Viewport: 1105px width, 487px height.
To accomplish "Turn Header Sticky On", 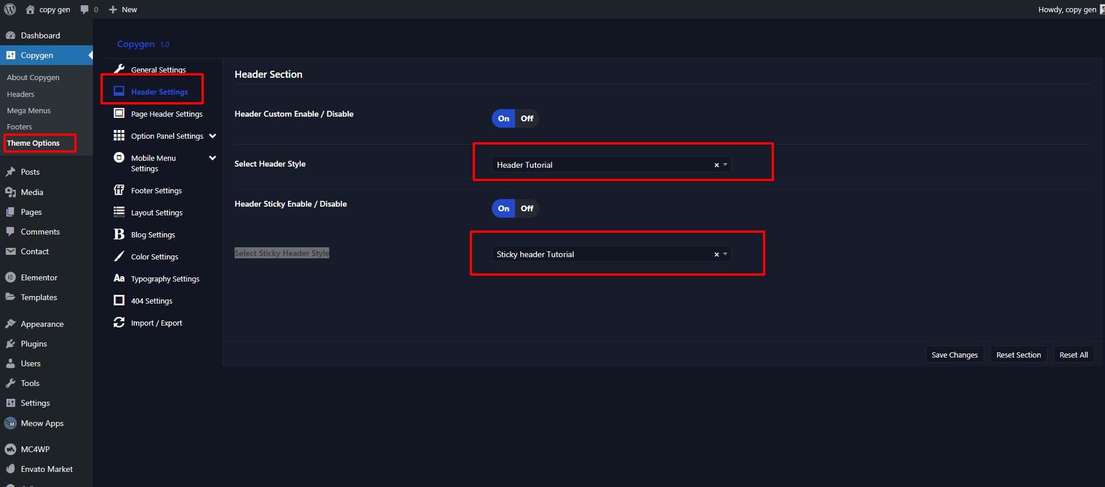I will click(503, 208).
